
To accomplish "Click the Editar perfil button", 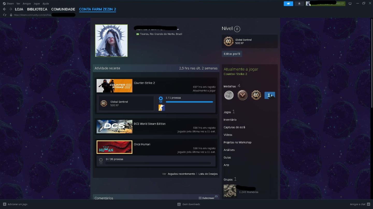I will [x=232, y=54].
